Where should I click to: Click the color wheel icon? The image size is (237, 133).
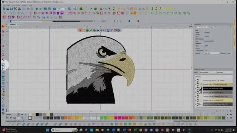(x=35, y=13)
